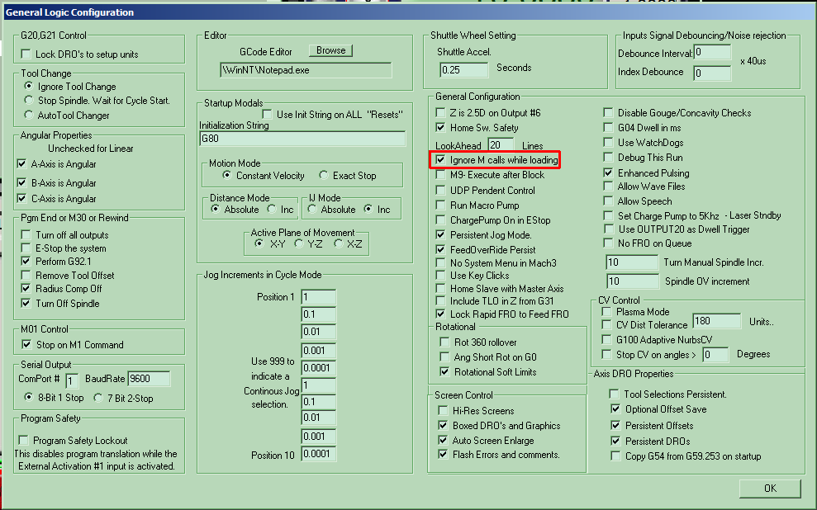Choose AutoTool Changer option
This screenshot has height=510, width=817.
(x=30, y=116)
